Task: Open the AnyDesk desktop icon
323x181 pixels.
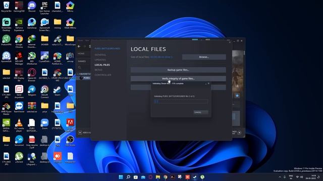Action: point(58,157)
